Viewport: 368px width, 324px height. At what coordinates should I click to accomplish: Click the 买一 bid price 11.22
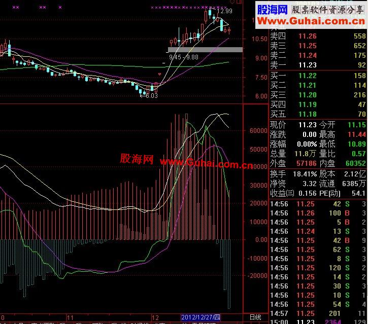point(308,76)
